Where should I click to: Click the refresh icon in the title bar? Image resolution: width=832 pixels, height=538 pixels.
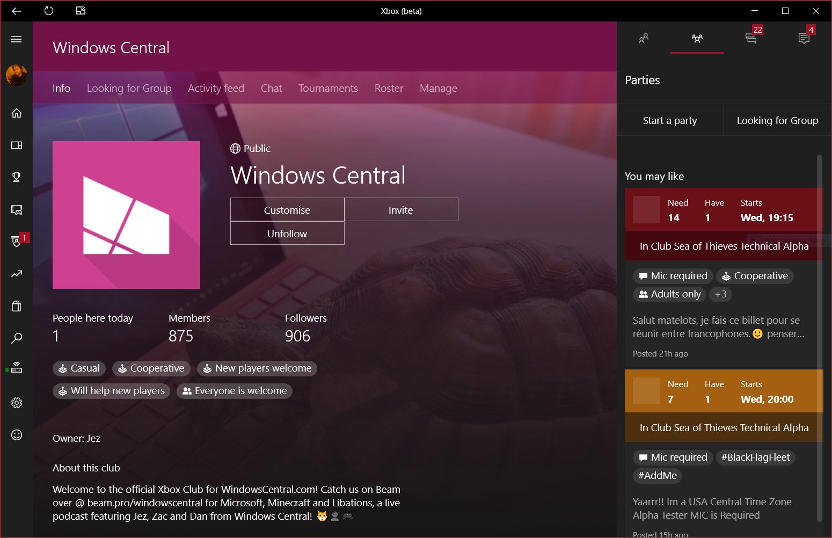coord(49,11)
